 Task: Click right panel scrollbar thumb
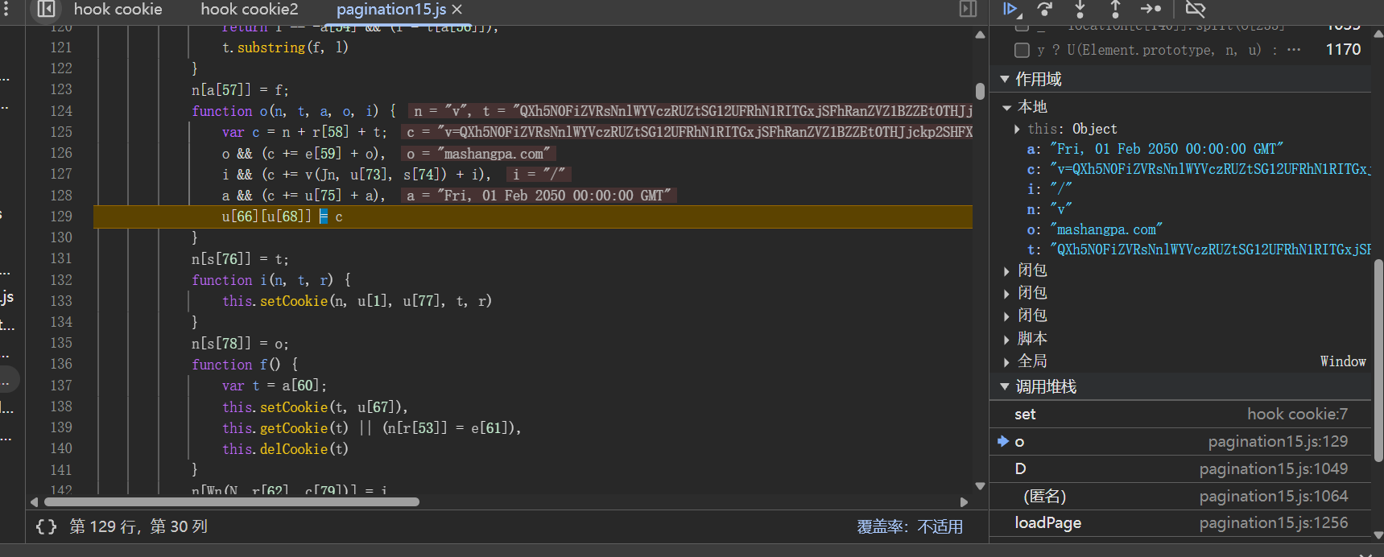(x=1378, y=361)
